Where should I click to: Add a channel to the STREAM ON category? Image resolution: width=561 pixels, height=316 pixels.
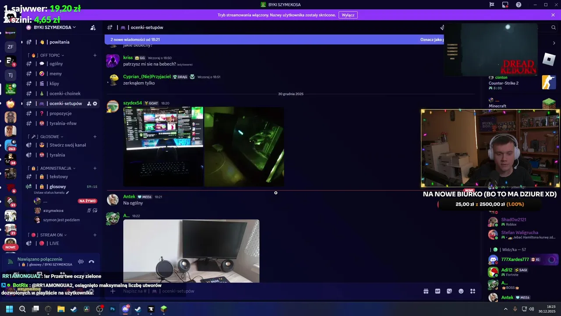[x=95, y=235]
